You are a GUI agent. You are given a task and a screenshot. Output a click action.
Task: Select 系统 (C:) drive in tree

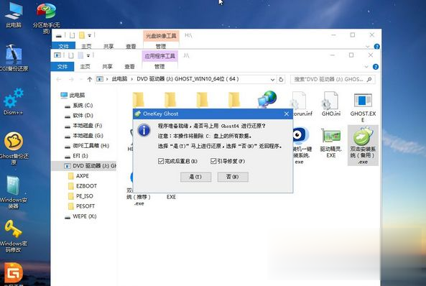(x=83, y=105)
